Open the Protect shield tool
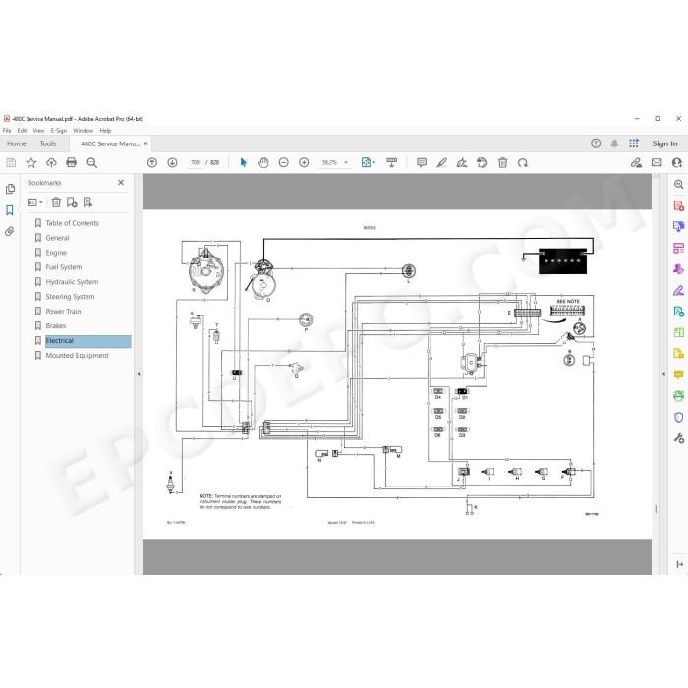688x688 pixels. pyautogui.click(x=678, y=417)
